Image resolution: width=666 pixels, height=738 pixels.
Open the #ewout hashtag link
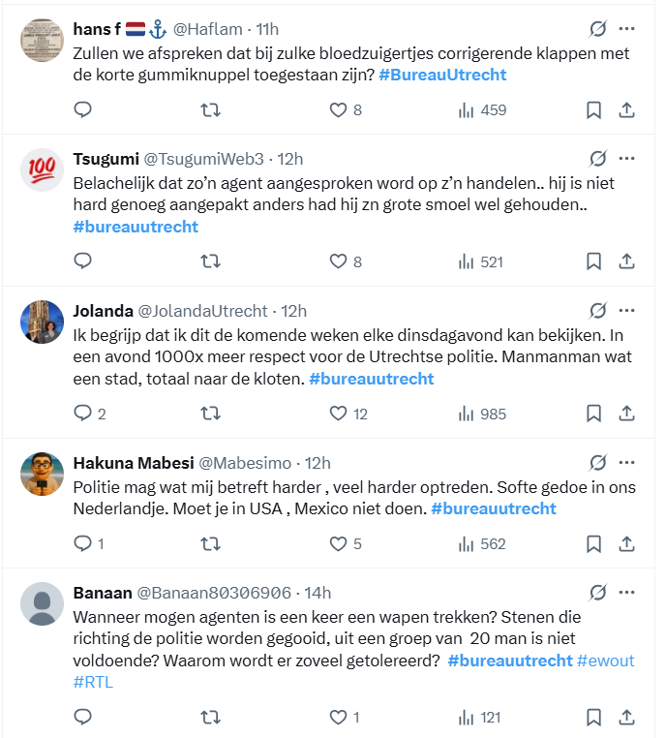click(x=606, y=661)
